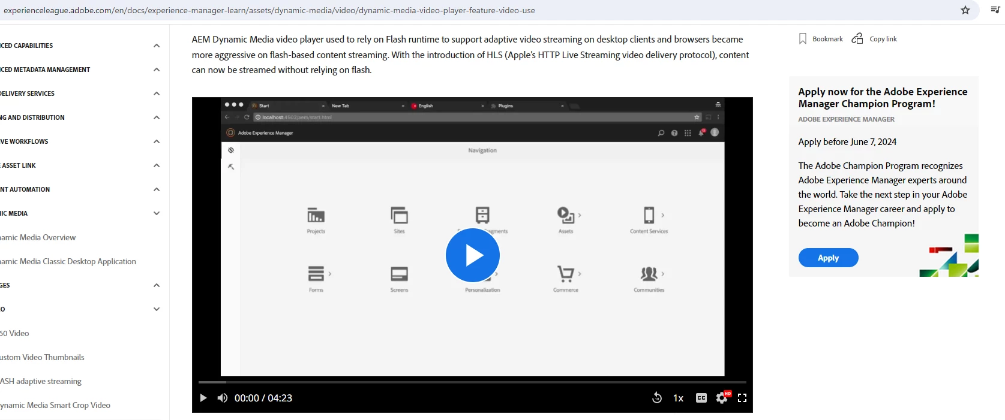Viewport: 1005px width, 420px height.
Task: Collapse the ASSET LINK section chevron
Action: click(x=157, y=165)
